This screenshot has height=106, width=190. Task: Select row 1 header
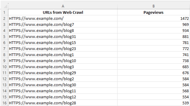(x=4, y=12)
